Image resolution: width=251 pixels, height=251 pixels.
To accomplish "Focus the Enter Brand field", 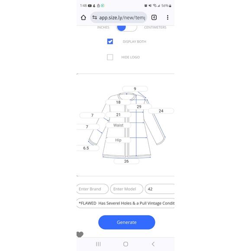I will coord(92,189).
